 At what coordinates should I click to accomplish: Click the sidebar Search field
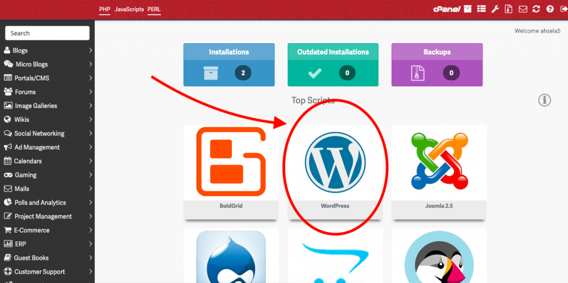(47, 33)
